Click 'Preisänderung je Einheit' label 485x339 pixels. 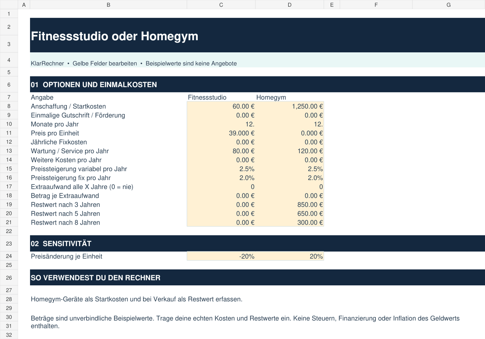coord(67,256)
